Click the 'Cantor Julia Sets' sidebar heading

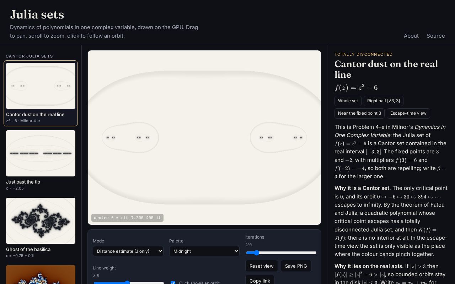(x=29, y=56)
